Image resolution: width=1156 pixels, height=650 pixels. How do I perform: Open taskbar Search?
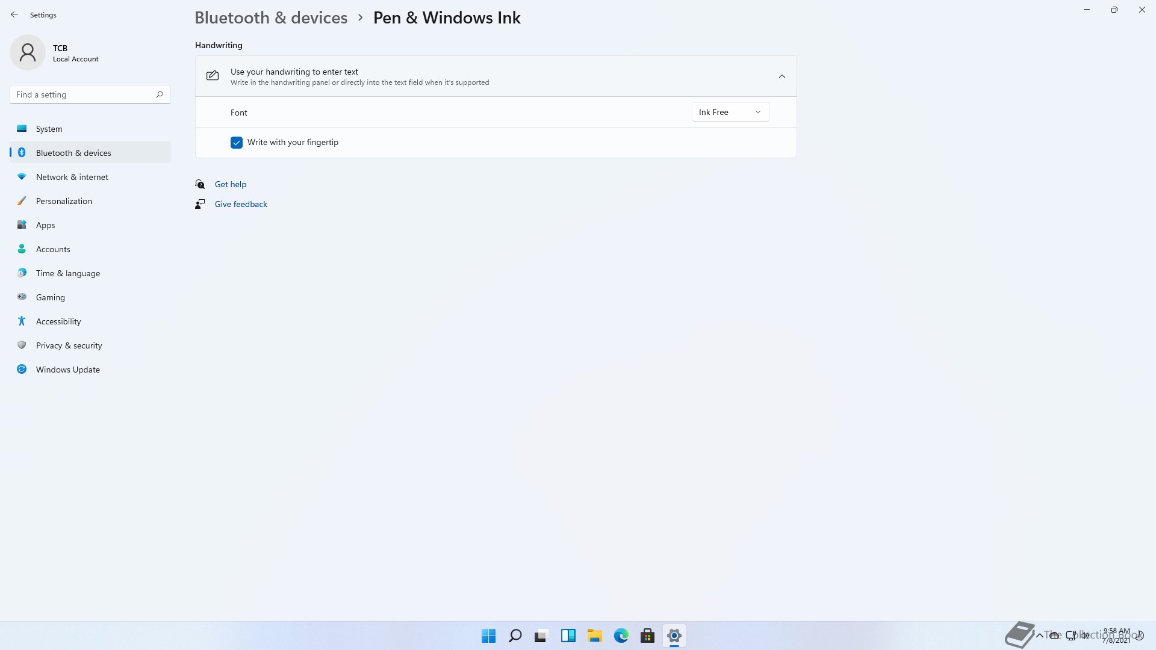coord(515,636)
